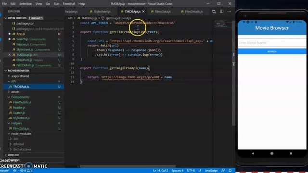Open the Terminal menu
Screen dimensions: 308x173
[x=68, y=4]
